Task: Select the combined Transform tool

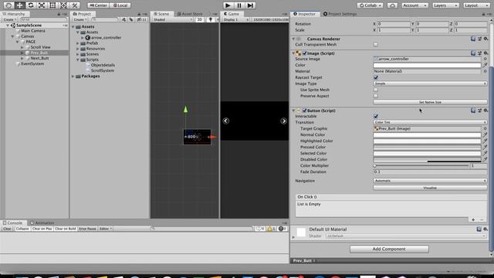Action: click(63, 5)
